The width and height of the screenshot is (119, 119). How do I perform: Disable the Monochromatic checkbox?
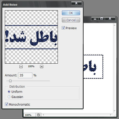6,104
